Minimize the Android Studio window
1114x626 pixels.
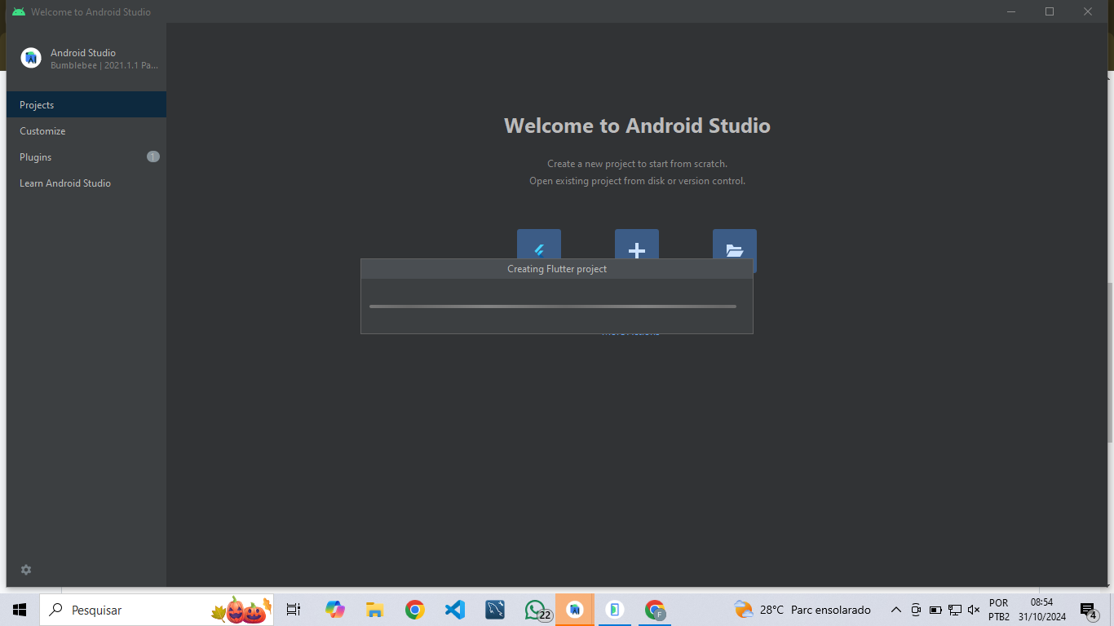pyautogui.click(x=1012, y=11)
